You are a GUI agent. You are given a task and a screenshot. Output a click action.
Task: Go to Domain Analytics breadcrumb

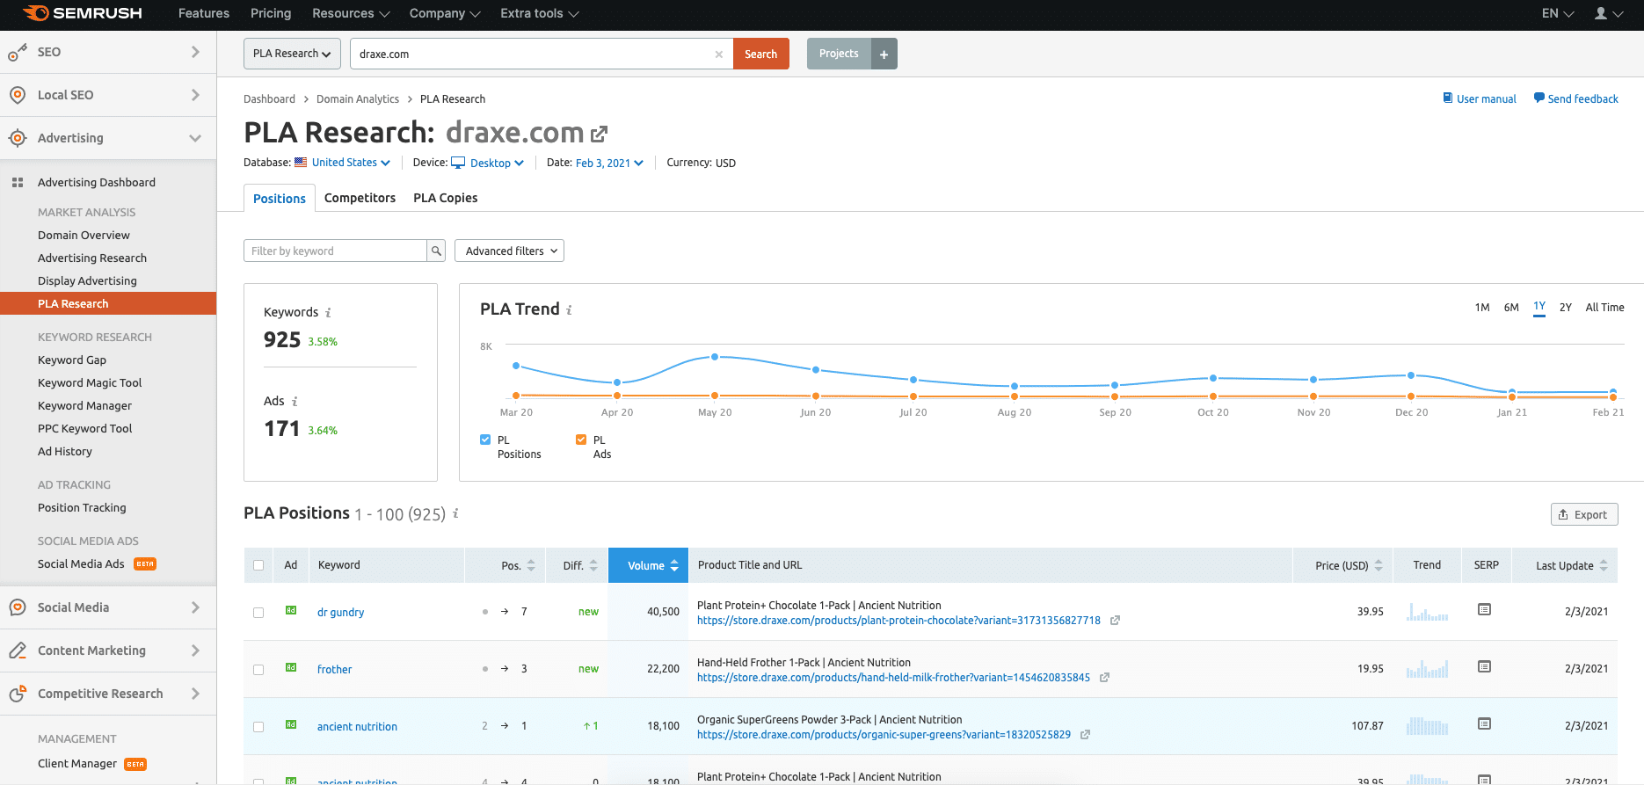pyautogui.click(x=358, y=99)
